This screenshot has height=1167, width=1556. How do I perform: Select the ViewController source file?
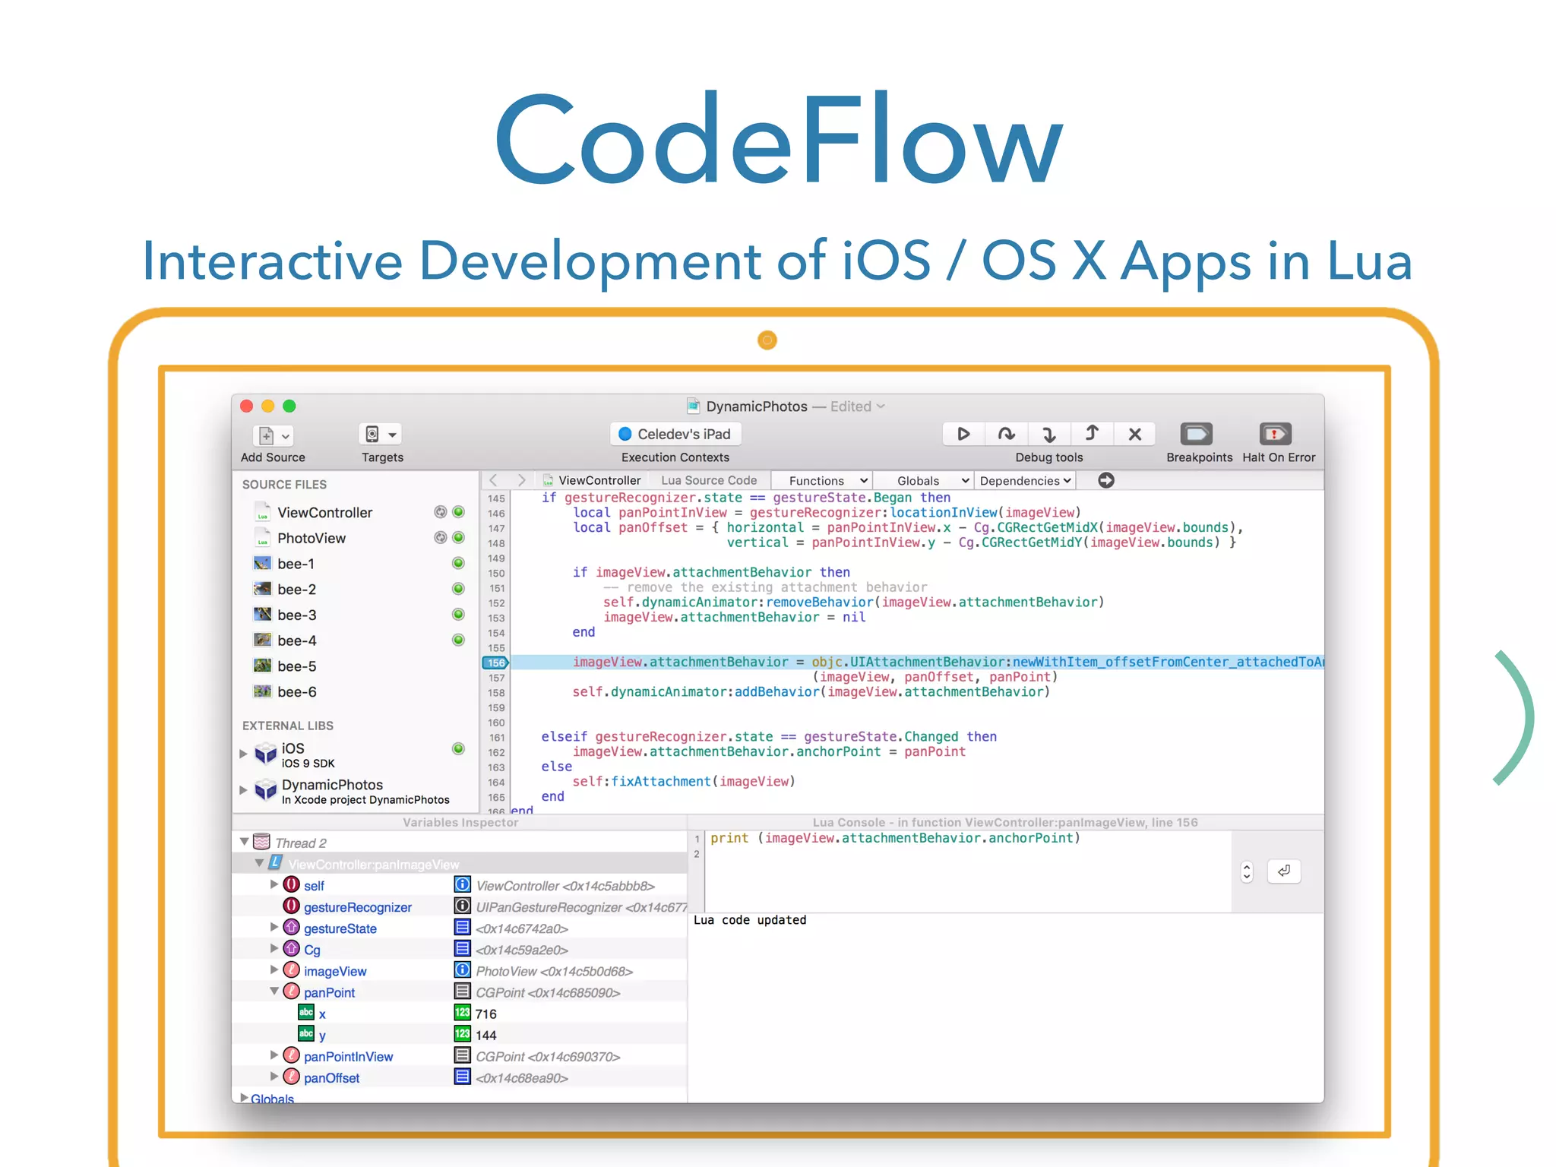(x=324, y=513)
